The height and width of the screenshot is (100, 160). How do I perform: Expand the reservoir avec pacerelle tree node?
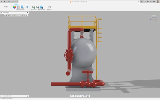(x=2, y=15)
